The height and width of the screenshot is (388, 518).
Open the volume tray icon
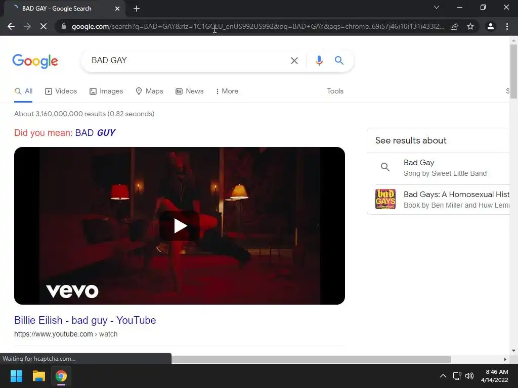pos(469,376)
